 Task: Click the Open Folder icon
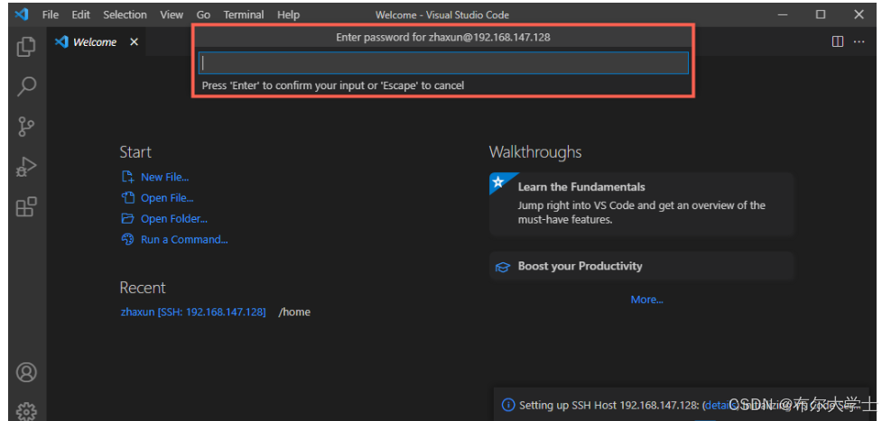(x=127, y=219)
